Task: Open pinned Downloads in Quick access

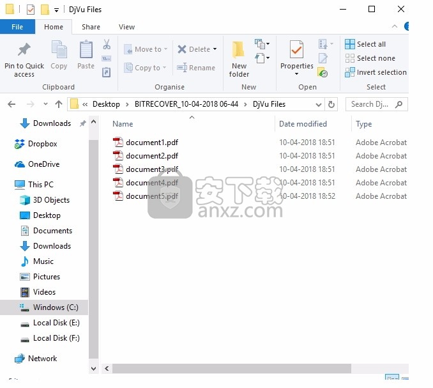Action: (x=52, y=123)
